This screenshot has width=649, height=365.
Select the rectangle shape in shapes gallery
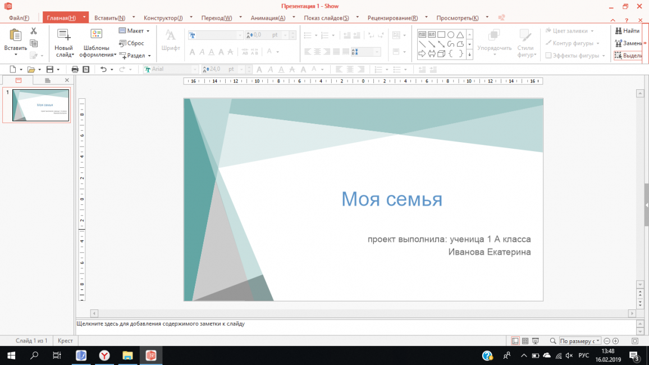(x=441, y=34)
